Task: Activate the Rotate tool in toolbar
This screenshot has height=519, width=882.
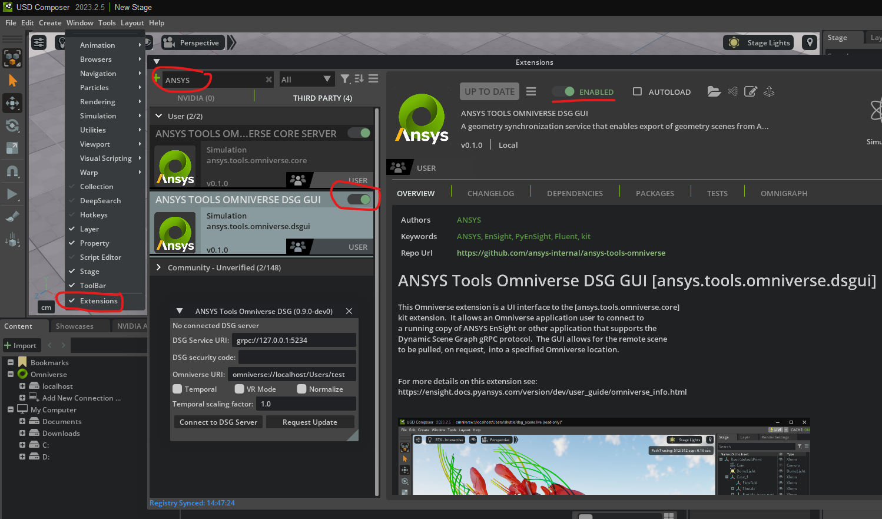Action: pyautogui.click(x=12, y=125)
